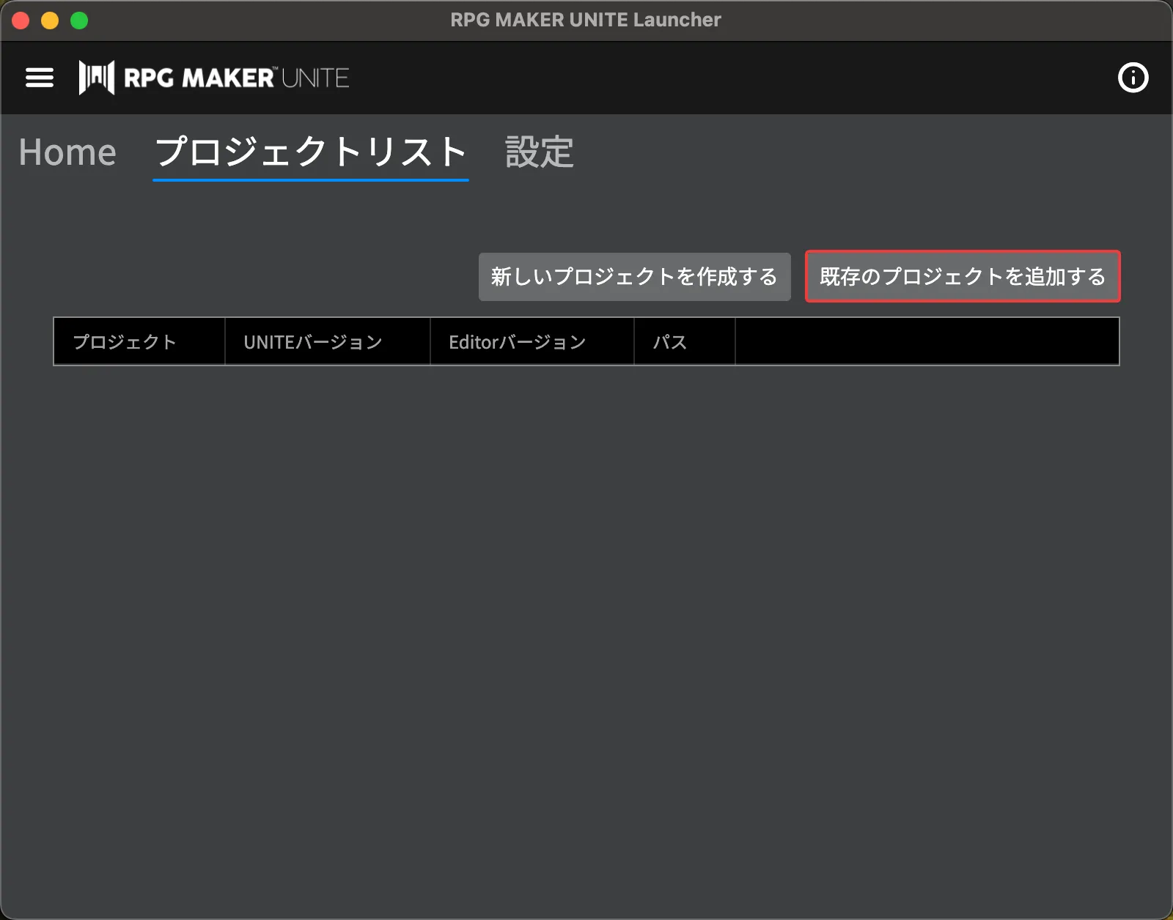Switch to the Home tab
The image size is (1173, 920).
coord(67,152)
